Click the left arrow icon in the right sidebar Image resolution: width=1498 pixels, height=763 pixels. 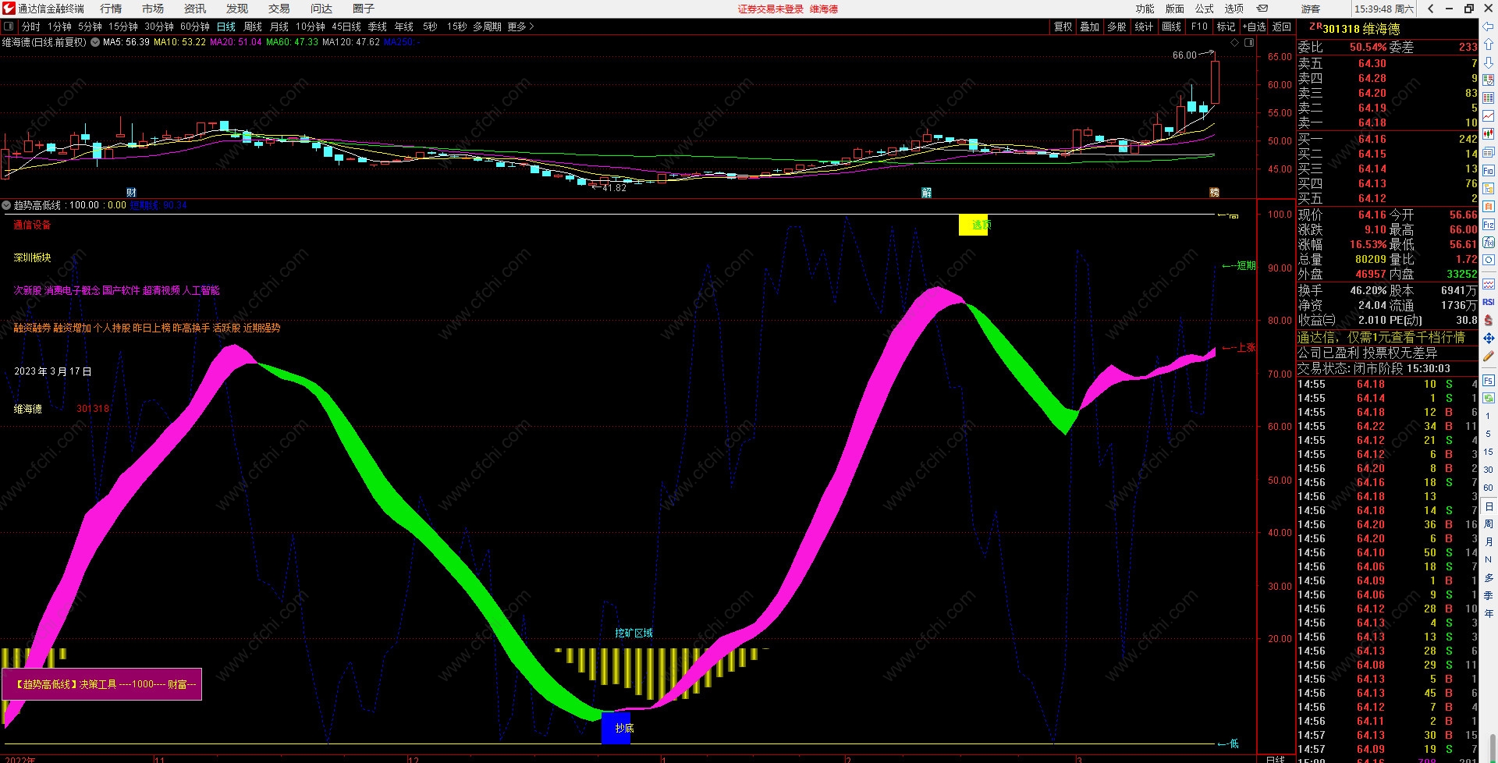tap(1489, 28)
